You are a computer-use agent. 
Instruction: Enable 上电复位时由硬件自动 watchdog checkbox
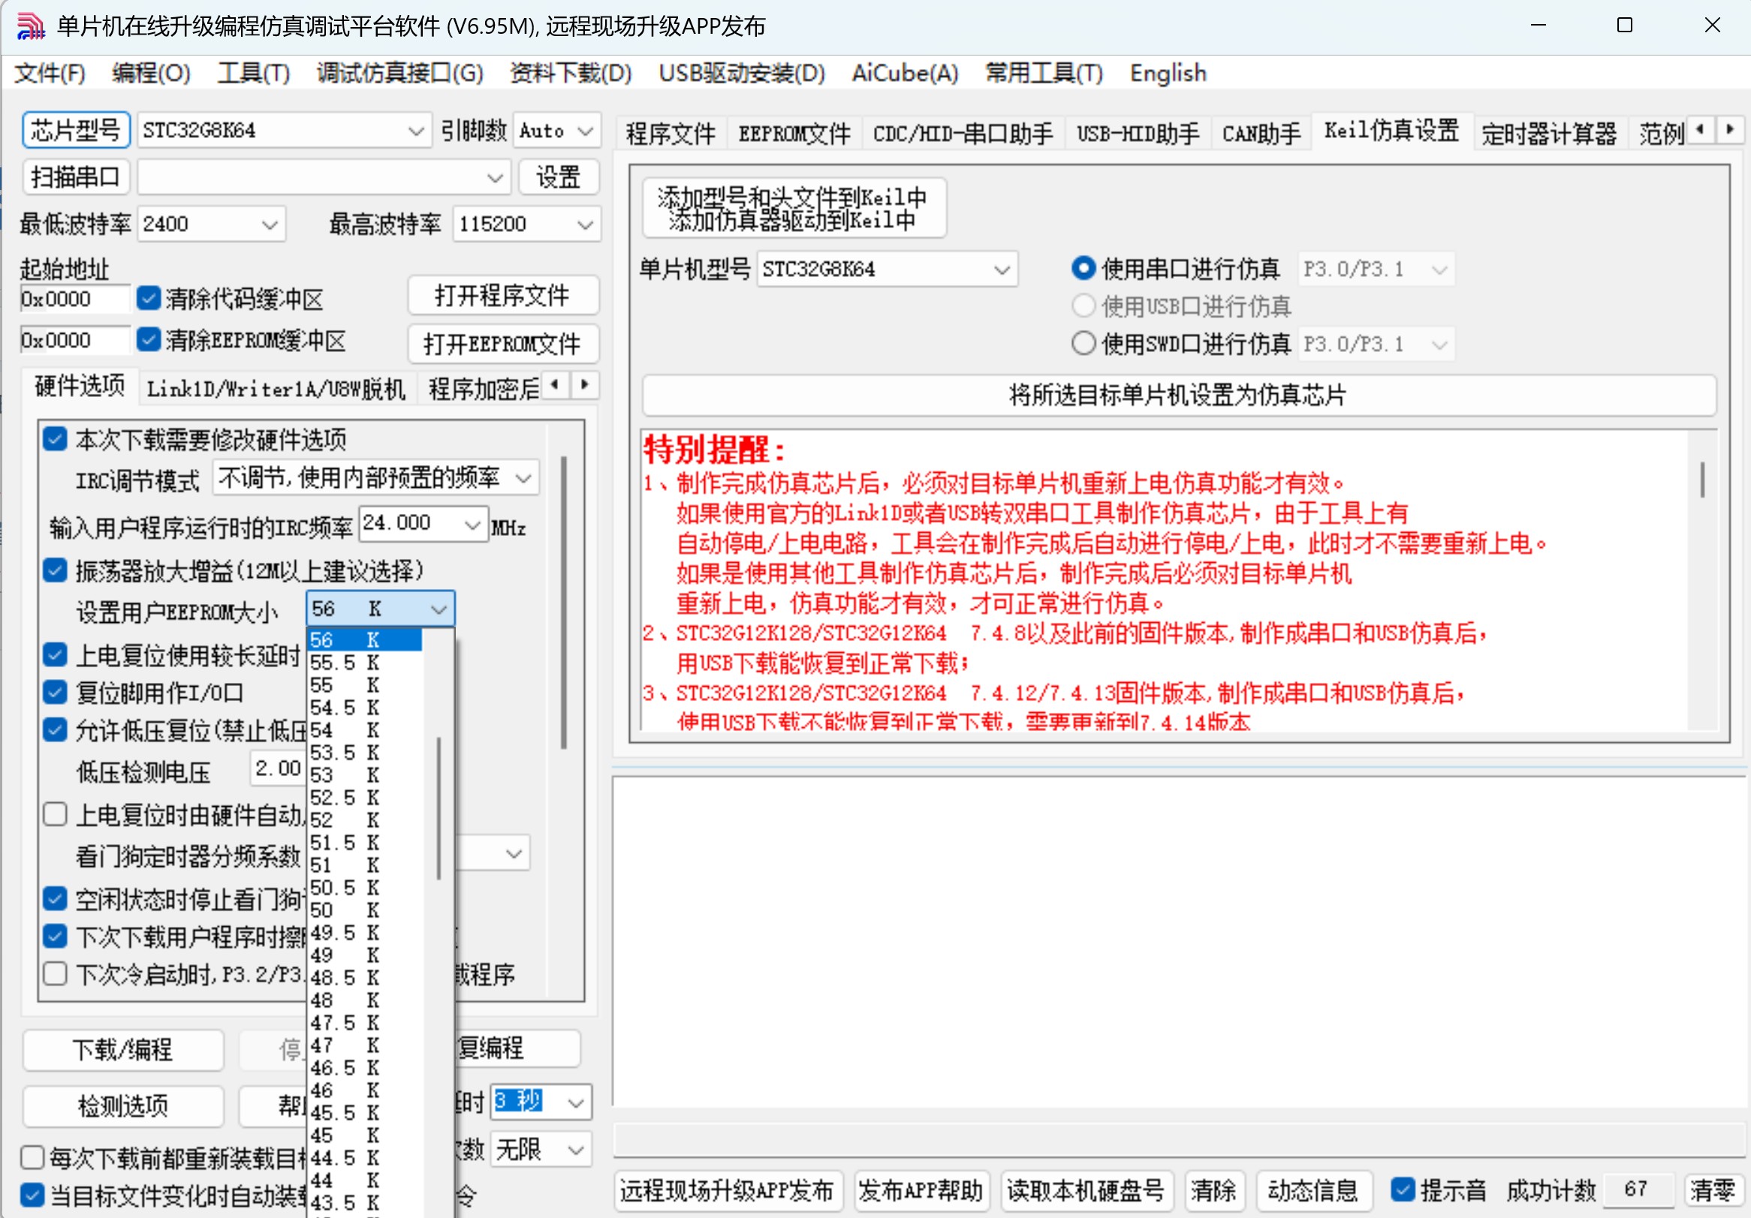tap(55, 814)
